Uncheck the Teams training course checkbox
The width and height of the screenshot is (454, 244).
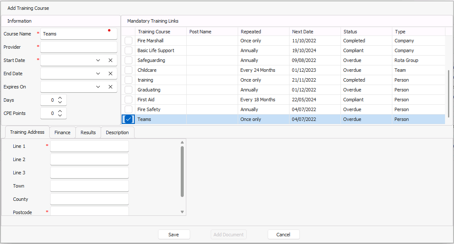[x=128, y=119]
